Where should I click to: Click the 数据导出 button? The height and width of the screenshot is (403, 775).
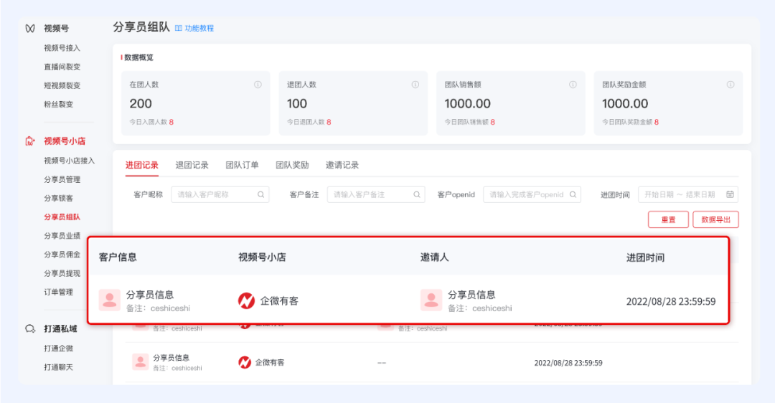[715, 219]
